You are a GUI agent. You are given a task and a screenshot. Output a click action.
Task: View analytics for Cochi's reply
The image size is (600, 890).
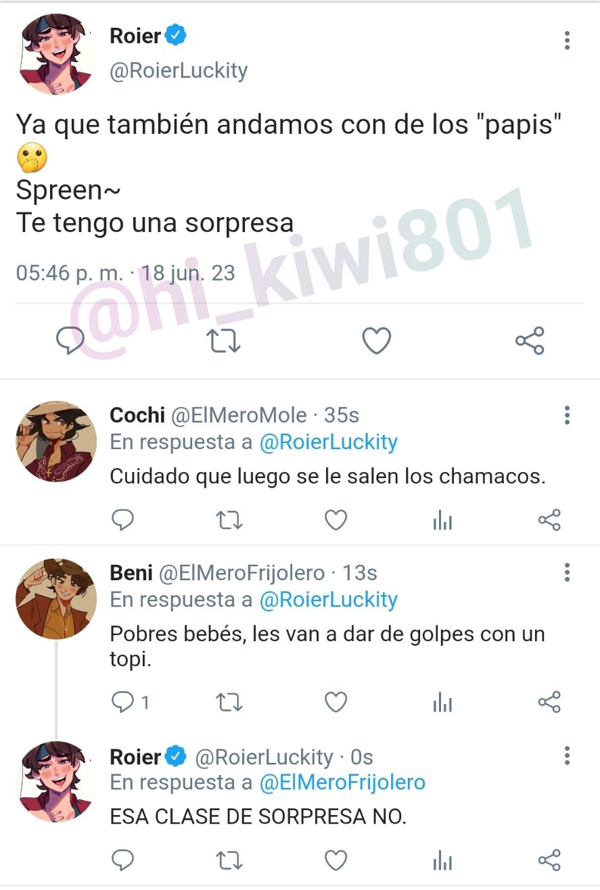tap(442, 521)
